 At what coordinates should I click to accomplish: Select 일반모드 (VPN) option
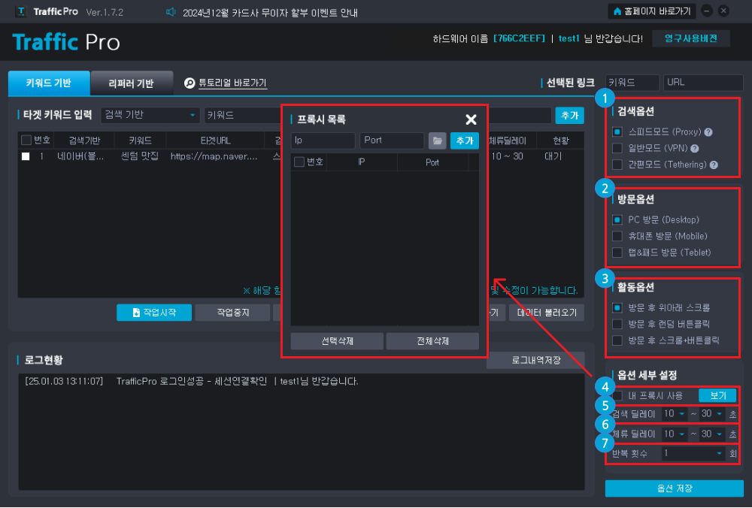tap(617, 148)
